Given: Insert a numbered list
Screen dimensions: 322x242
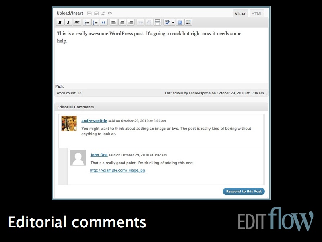Looking at the screenshot, I should click(x=95, y=22).
